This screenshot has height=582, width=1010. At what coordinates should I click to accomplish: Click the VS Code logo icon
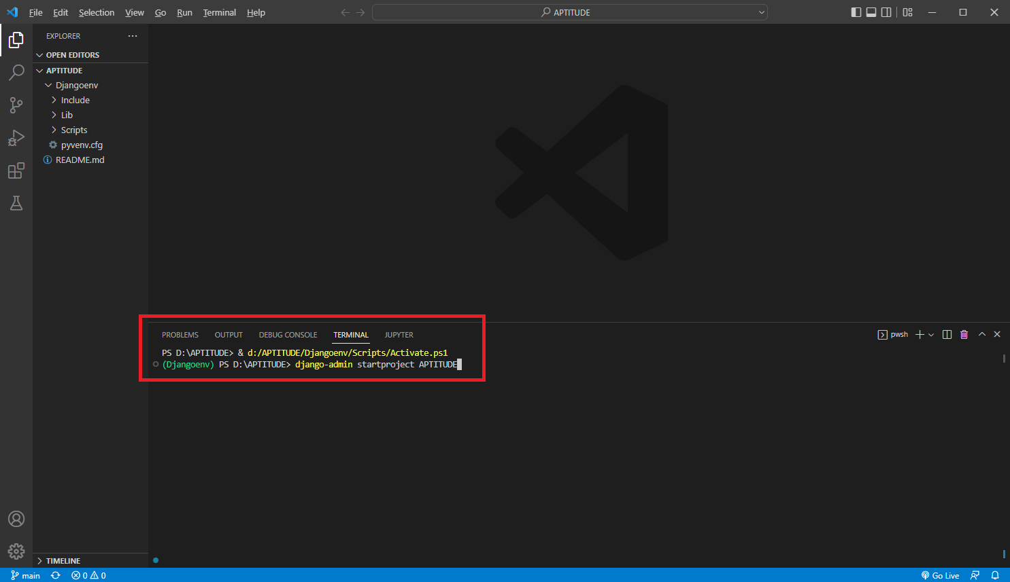pos(12,12)
